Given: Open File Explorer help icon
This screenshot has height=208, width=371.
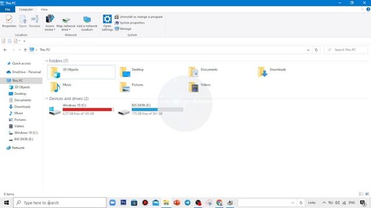Looking at the screenshot, I should (x=368, y=9).
